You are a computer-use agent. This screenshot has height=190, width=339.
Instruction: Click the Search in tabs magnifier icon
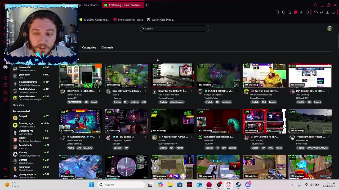tap(316, 5)
